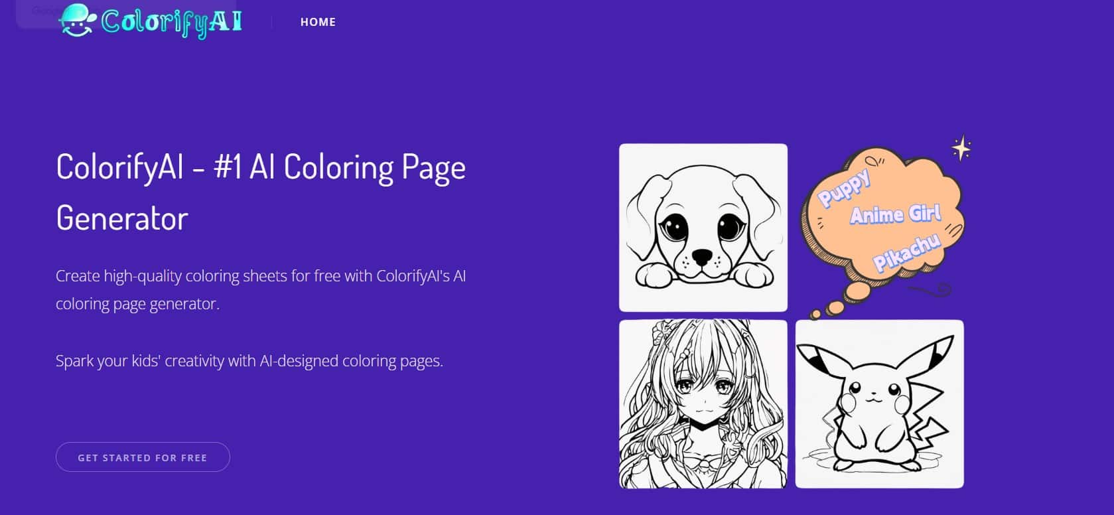Screen dimensions: 1114x515
Task: Click the ColorifyAI logo
Action: coord(151,21)
